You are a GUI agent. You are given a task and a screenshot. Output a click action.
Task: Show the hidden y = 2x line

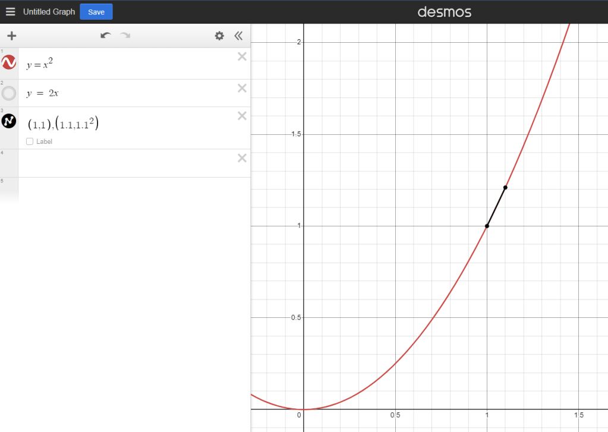(9, 93)
